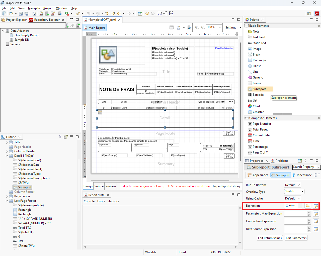This screenshot has width=321, height=256.
Task: Open the Using Cache dropdown
Action: point(292,198)
